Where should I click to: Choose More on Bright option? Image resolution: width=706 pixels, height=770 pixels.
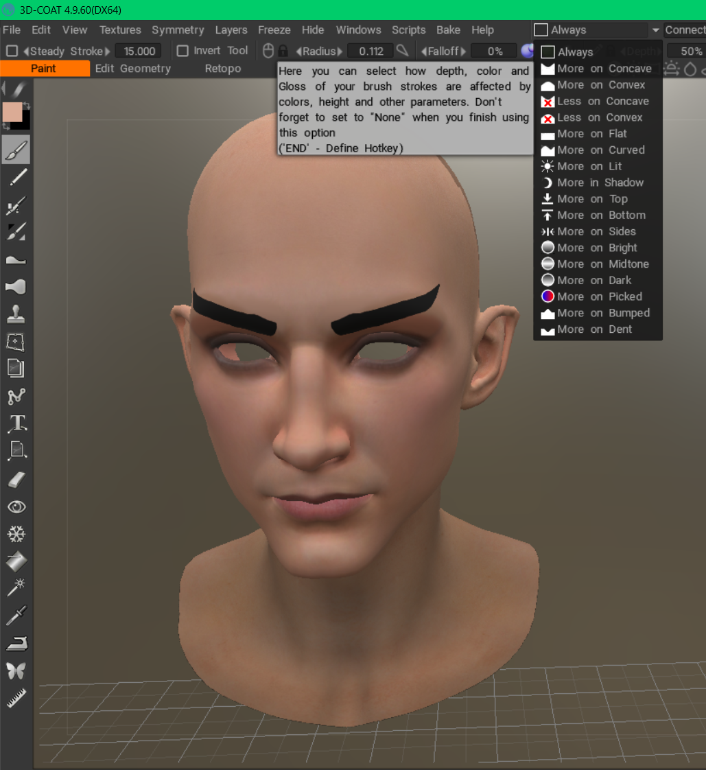(598, 248)
